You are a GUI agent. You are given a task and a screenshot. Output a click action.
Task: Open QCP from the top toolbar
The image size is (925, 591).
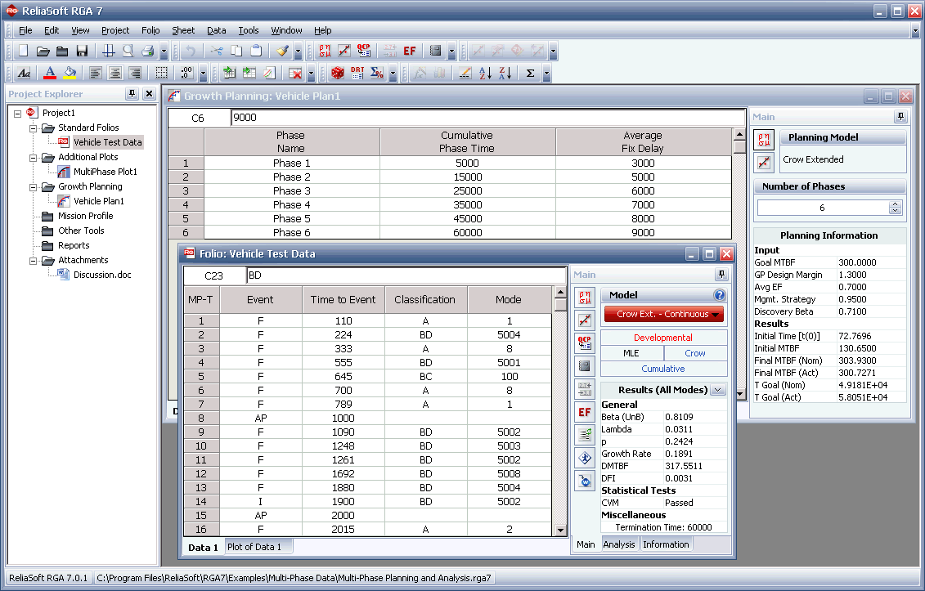363,51
